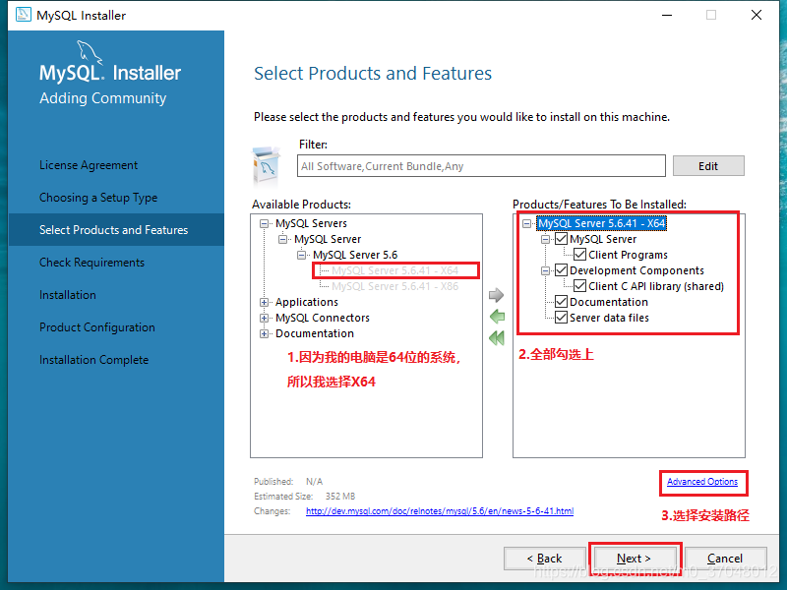Click the MySQL Connectors tree label
This screenshot has height=590, width=787.
tap(323, 318)
